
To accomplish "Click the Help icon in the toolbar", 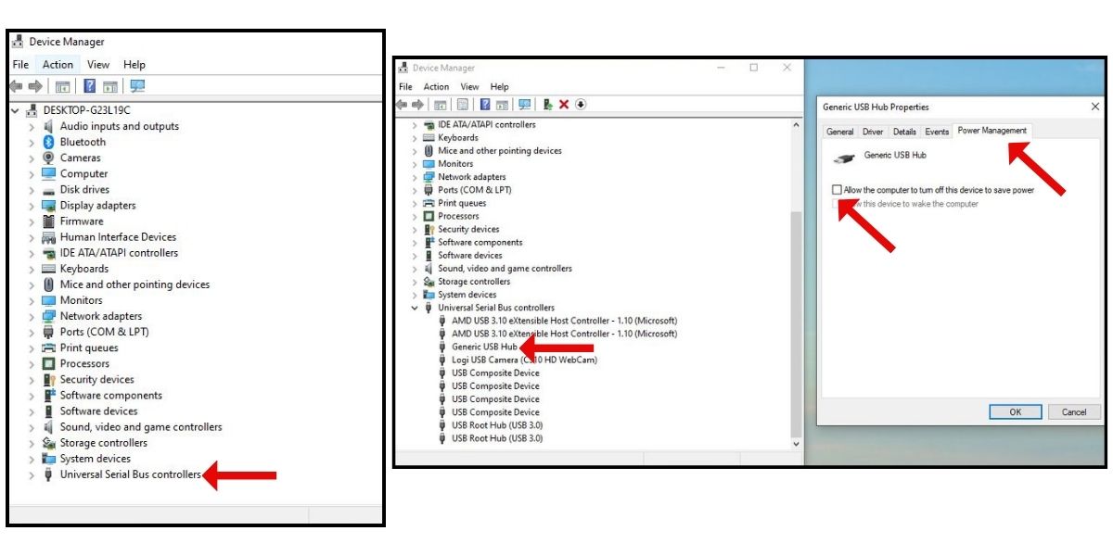I will pos(486,105).
